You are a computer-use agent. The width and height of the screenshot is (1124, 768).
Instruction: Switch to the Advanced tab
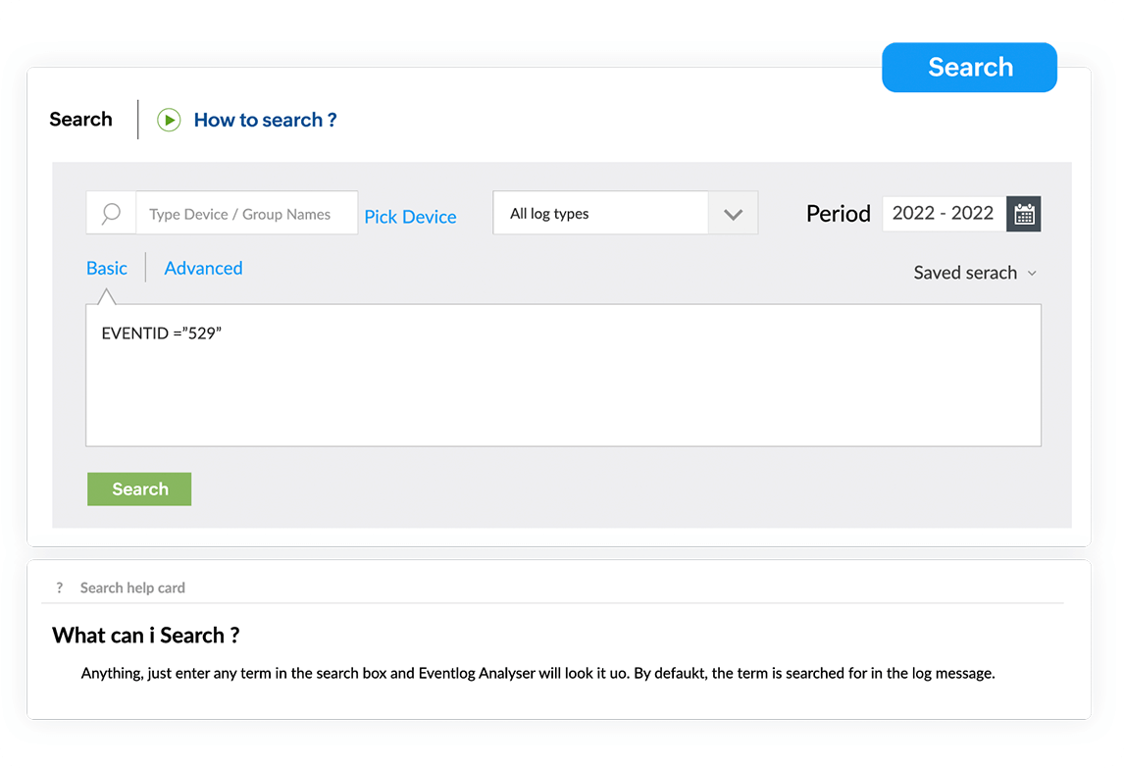click(203, 268)
